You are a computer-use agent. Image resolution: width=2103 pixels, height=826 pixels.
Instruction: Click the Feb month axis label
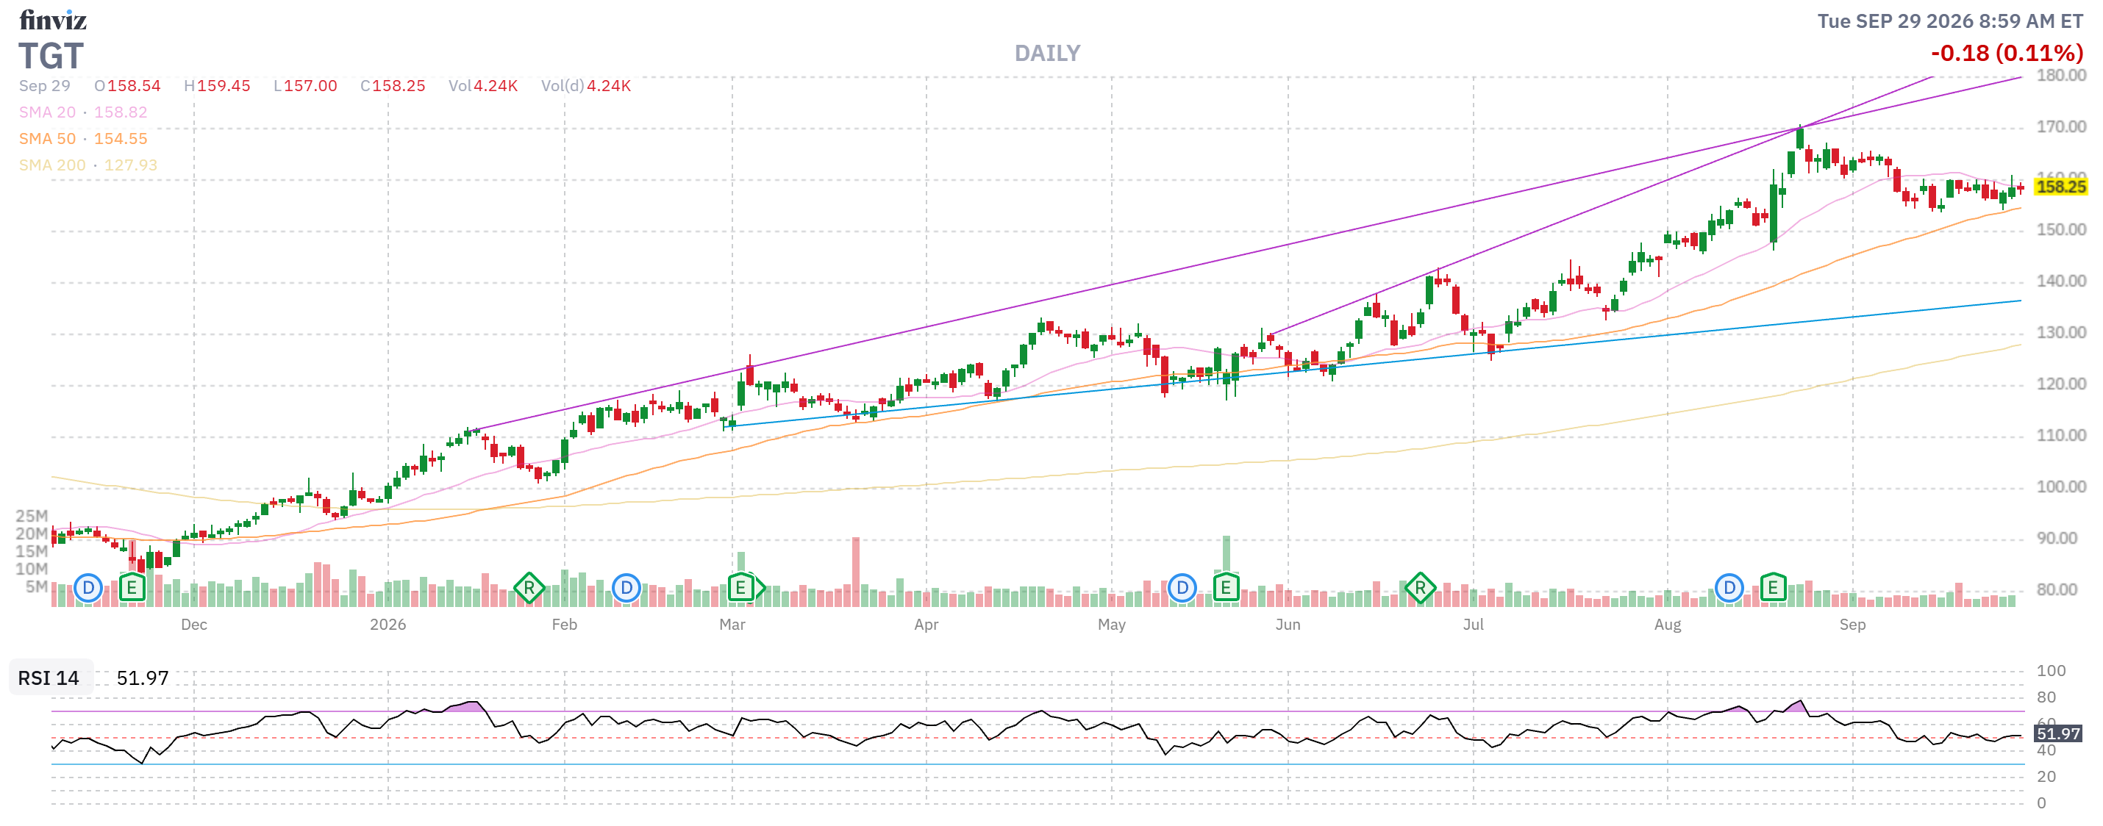tap(564, 625)
